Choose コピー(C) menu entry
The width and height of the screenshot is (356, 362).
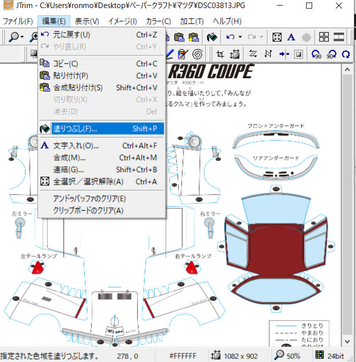tap(101, 64)
